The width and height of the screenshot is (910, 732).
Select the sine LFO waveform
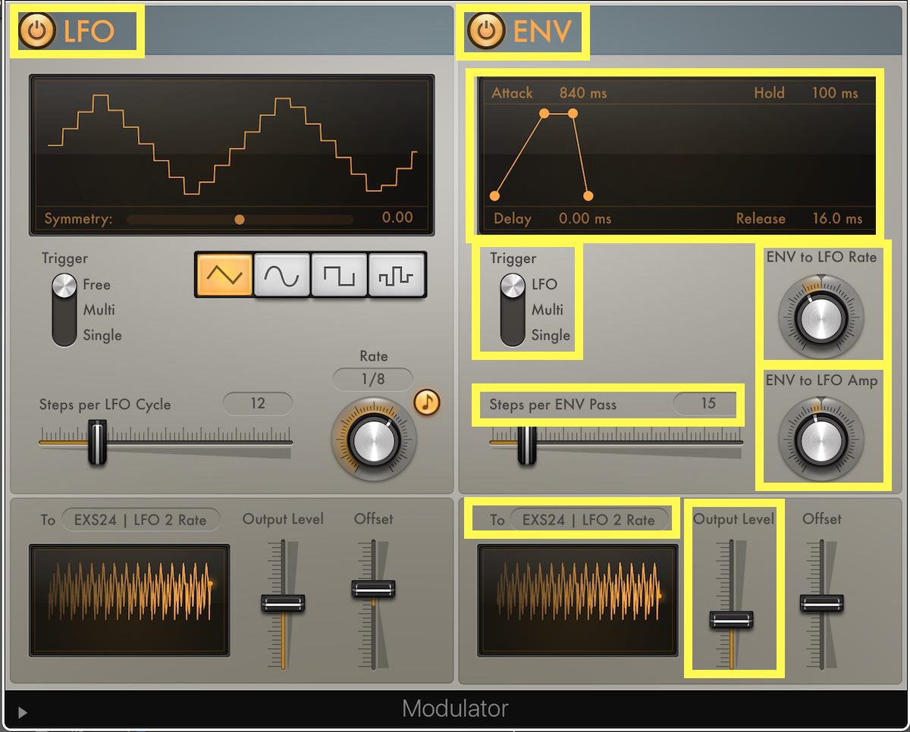(281, 274)
